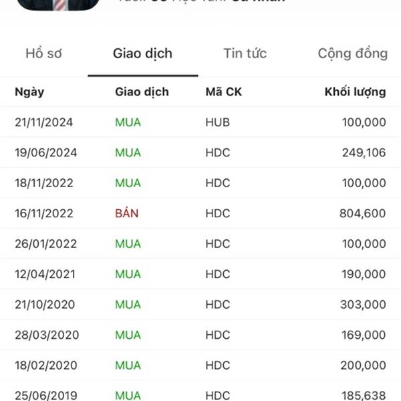Click the Khối lượng column header

356,92
